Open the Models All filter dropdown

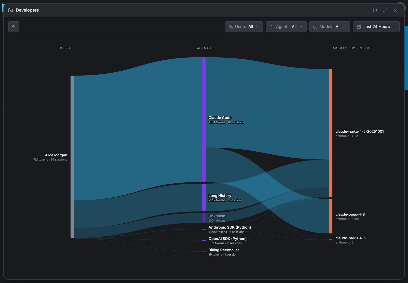(x=329, y=26)
